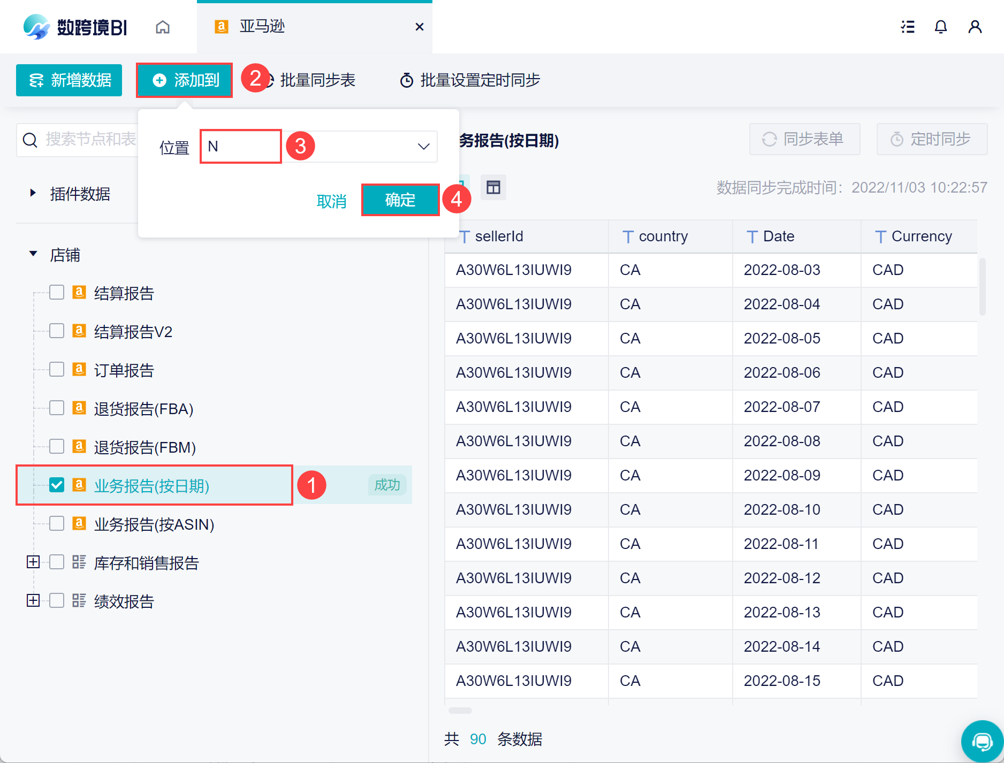Check the 结算报告 checkbox

[57, 292]
